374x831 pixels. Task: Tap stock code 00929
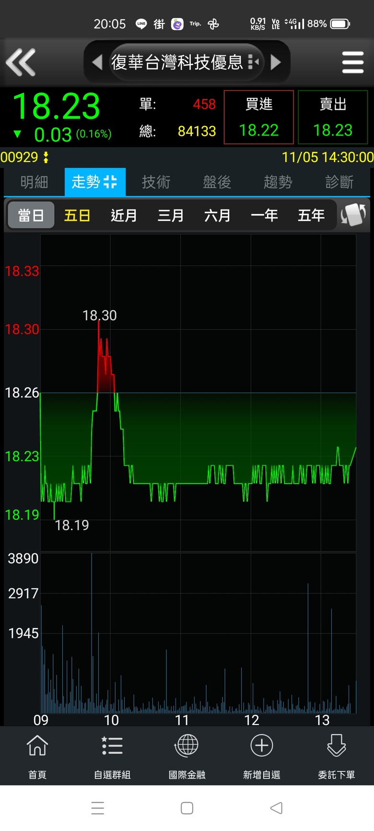(x=19, y=157)
